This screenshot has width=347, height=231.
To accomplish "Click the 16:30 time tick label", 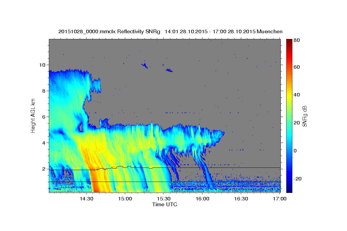I will [241, 199].
